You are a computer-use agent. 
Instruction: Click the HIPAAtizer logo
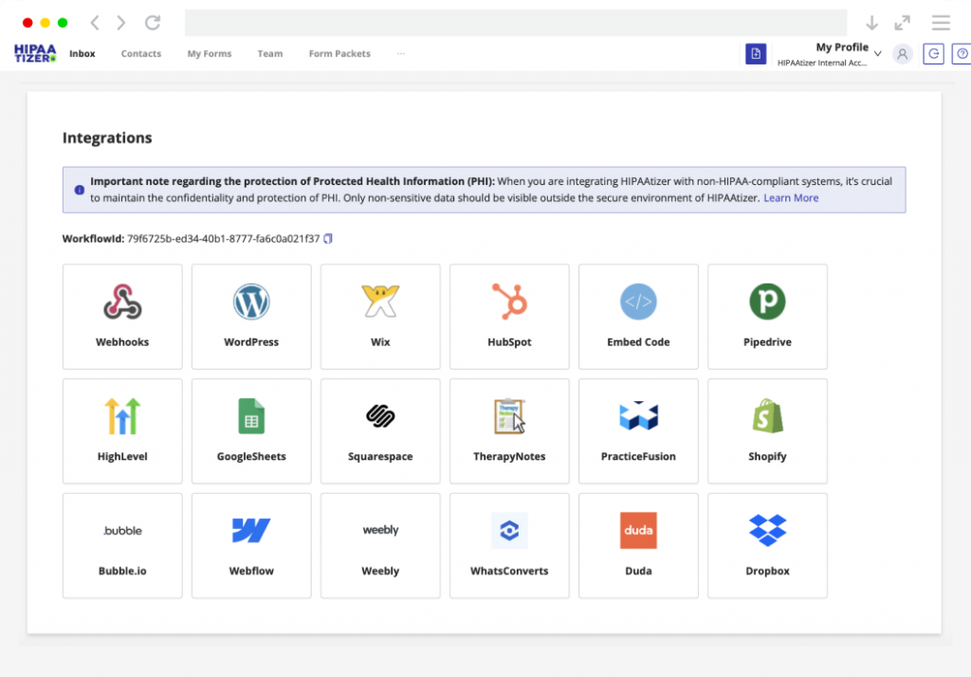tap(35, 53)
